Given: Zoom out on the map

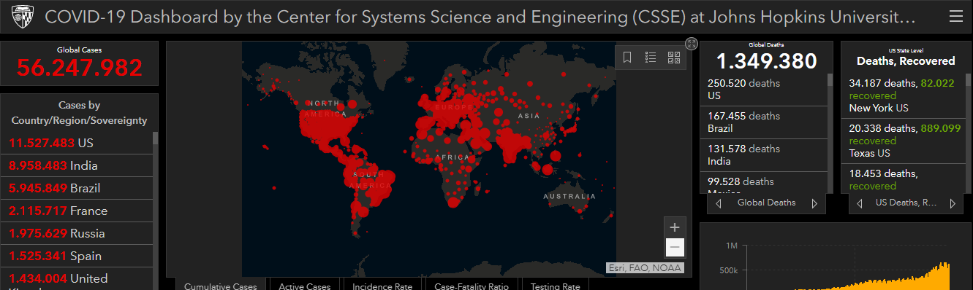Looking at the screenshot, I should click(x=675, y=248).
